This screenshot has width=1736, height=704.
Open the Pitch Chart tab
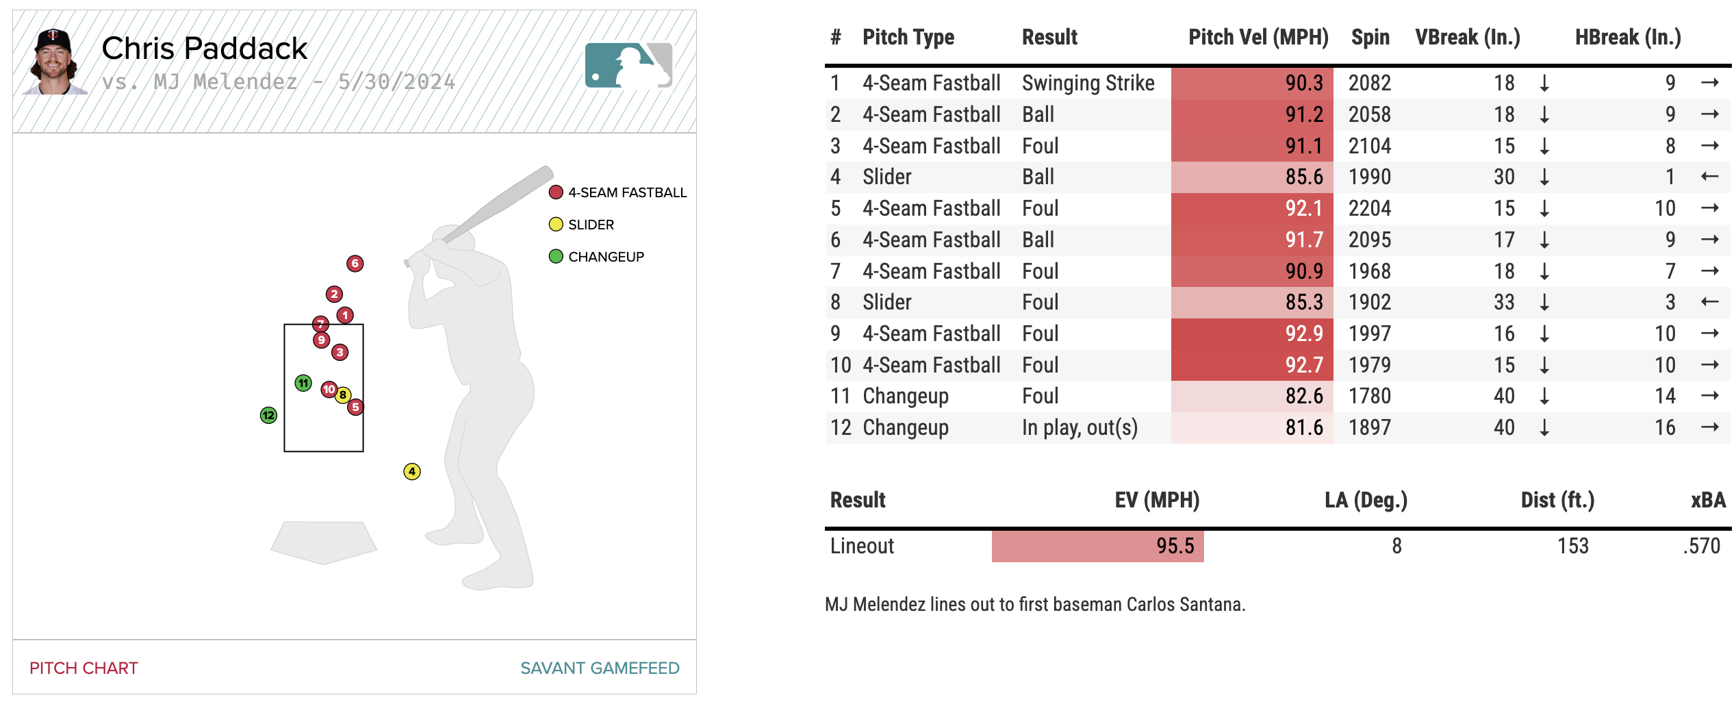coord(84,668)
